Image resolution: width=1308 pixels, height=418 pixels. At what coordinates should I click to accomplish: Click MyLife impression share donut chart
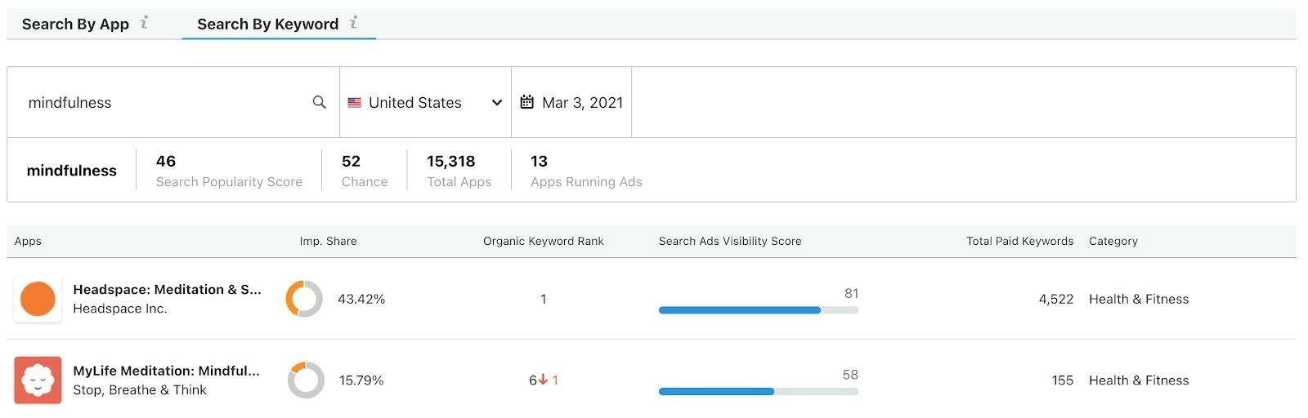(x=306, y=380)
